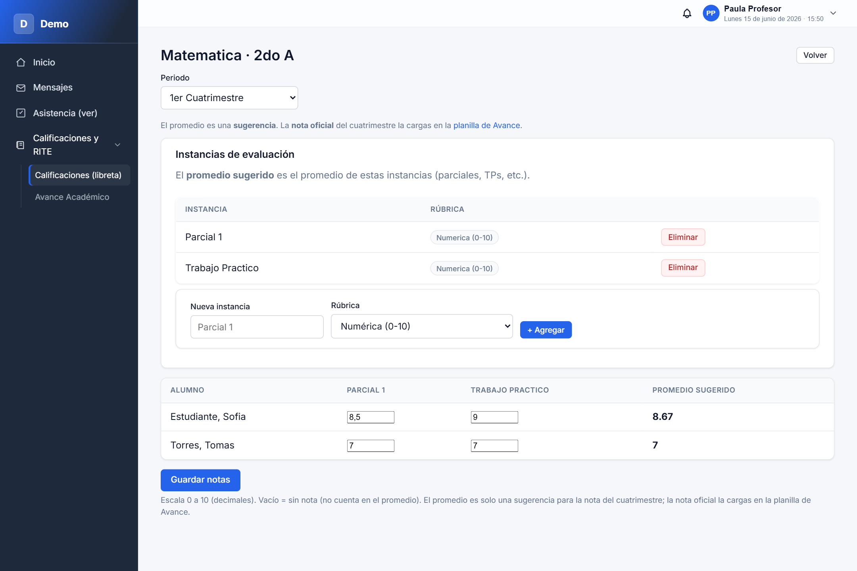Click the Trabajo Practico instance row name
This screenshot has height=571, width=857.
[222, 268]
